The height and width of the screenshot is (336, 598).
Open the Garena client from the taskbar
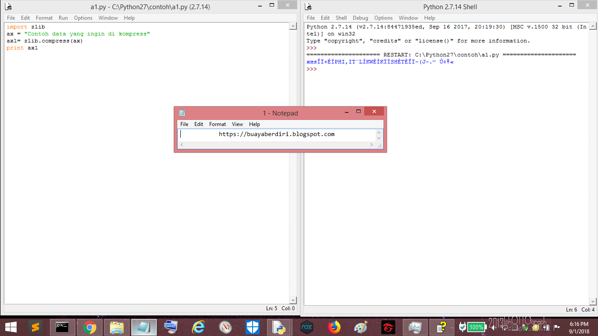pyautogui.click(x=388, y=327)
